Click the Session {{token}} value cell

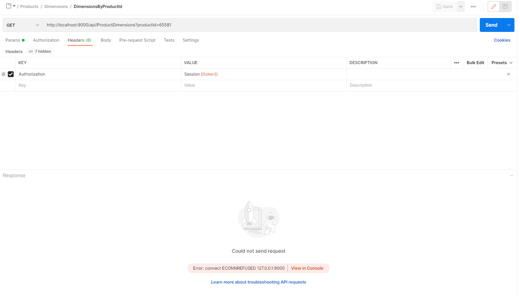(263, 74)
